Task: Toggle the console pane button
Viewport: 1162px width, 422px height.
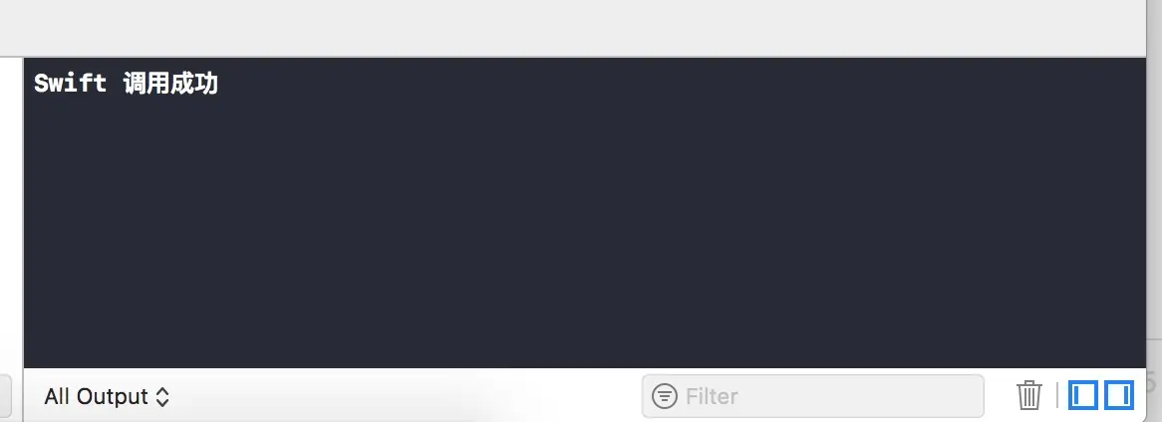Action: pyautogui.click(x=1119, y=395)
